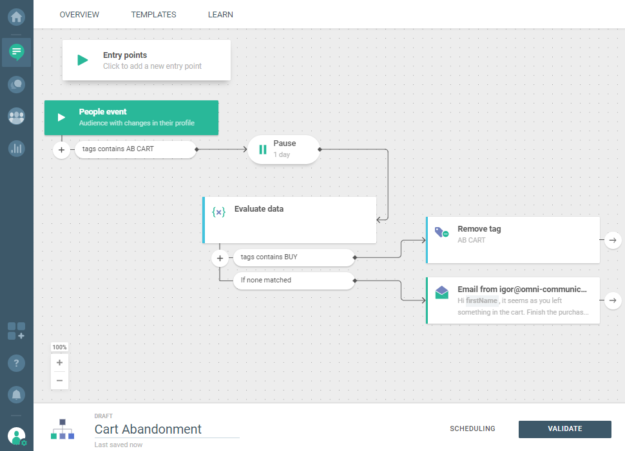625x451 pixels.
Task: Click the Home icon in sidebar
Action: click(x=17, y=17)
